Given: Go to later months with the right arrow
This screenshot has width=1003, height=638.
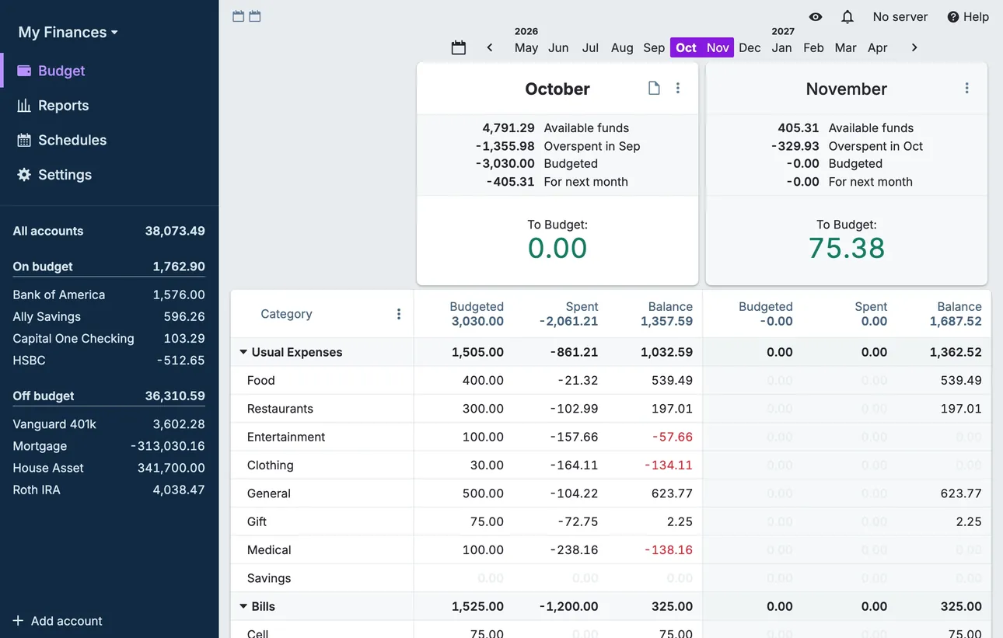Looking at the screenshot, I should pyautogui.click(x=914, y=47).
